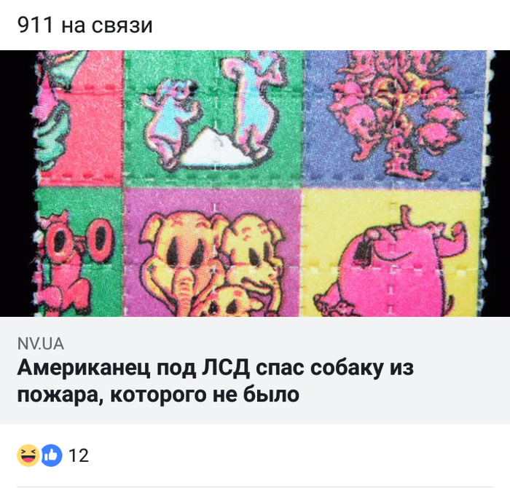
Task: Select the post caption "911 на связи"
Action: tap(85, 25)
